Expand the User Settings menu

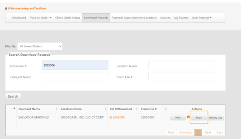pos(202,18)
